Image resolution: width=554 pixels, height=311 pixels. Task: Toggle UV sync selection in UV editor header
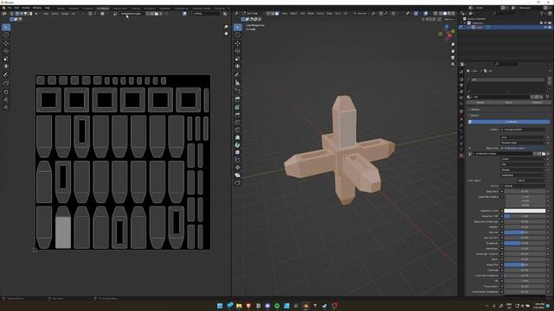pyautogui.click(x=11, y=14)
